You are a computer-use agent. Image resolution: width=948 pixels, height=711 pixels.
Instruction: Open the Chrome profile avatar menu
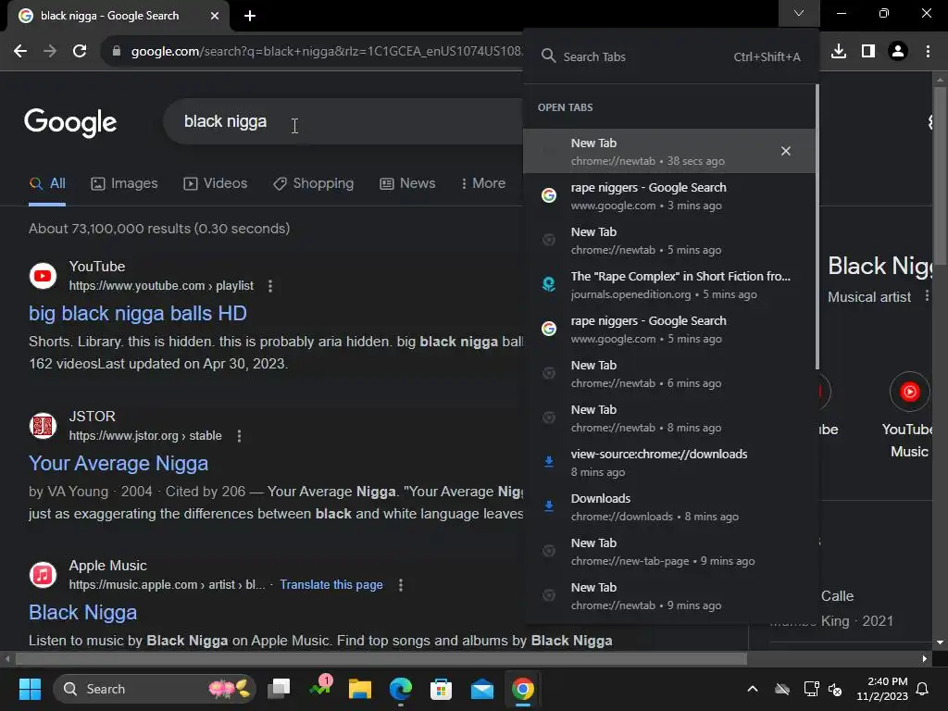pos(898,52)
